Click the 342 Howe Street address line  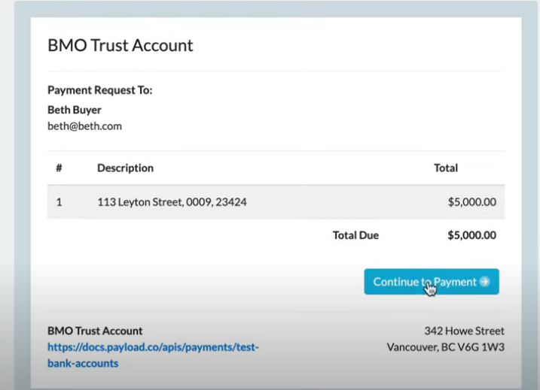coord(464,331)
